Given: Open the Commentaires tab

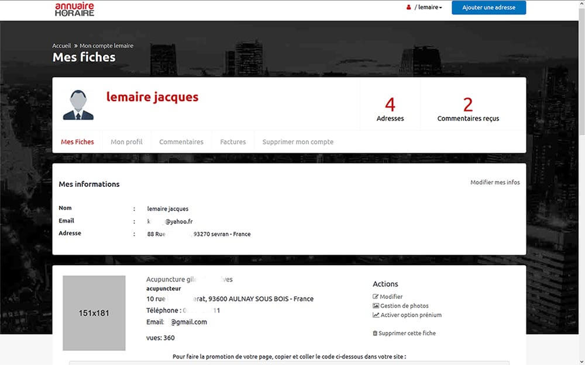Looking at the screenshot, I should coord(181,142).
